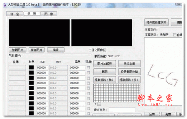Click the 截图 button
The height and width of the screenshot is (119, 187).
[105, 72]
